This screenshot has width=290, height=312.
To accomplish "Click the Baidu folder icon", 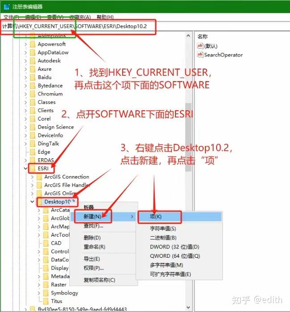I will tap(33, 77).
